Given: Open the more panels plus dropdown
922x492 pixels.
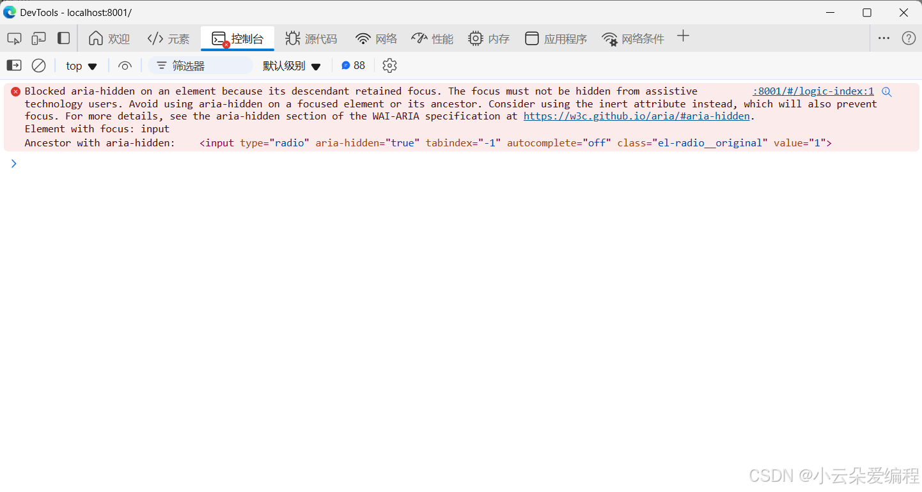Looking at the screenshot, I should pos(683,37).
